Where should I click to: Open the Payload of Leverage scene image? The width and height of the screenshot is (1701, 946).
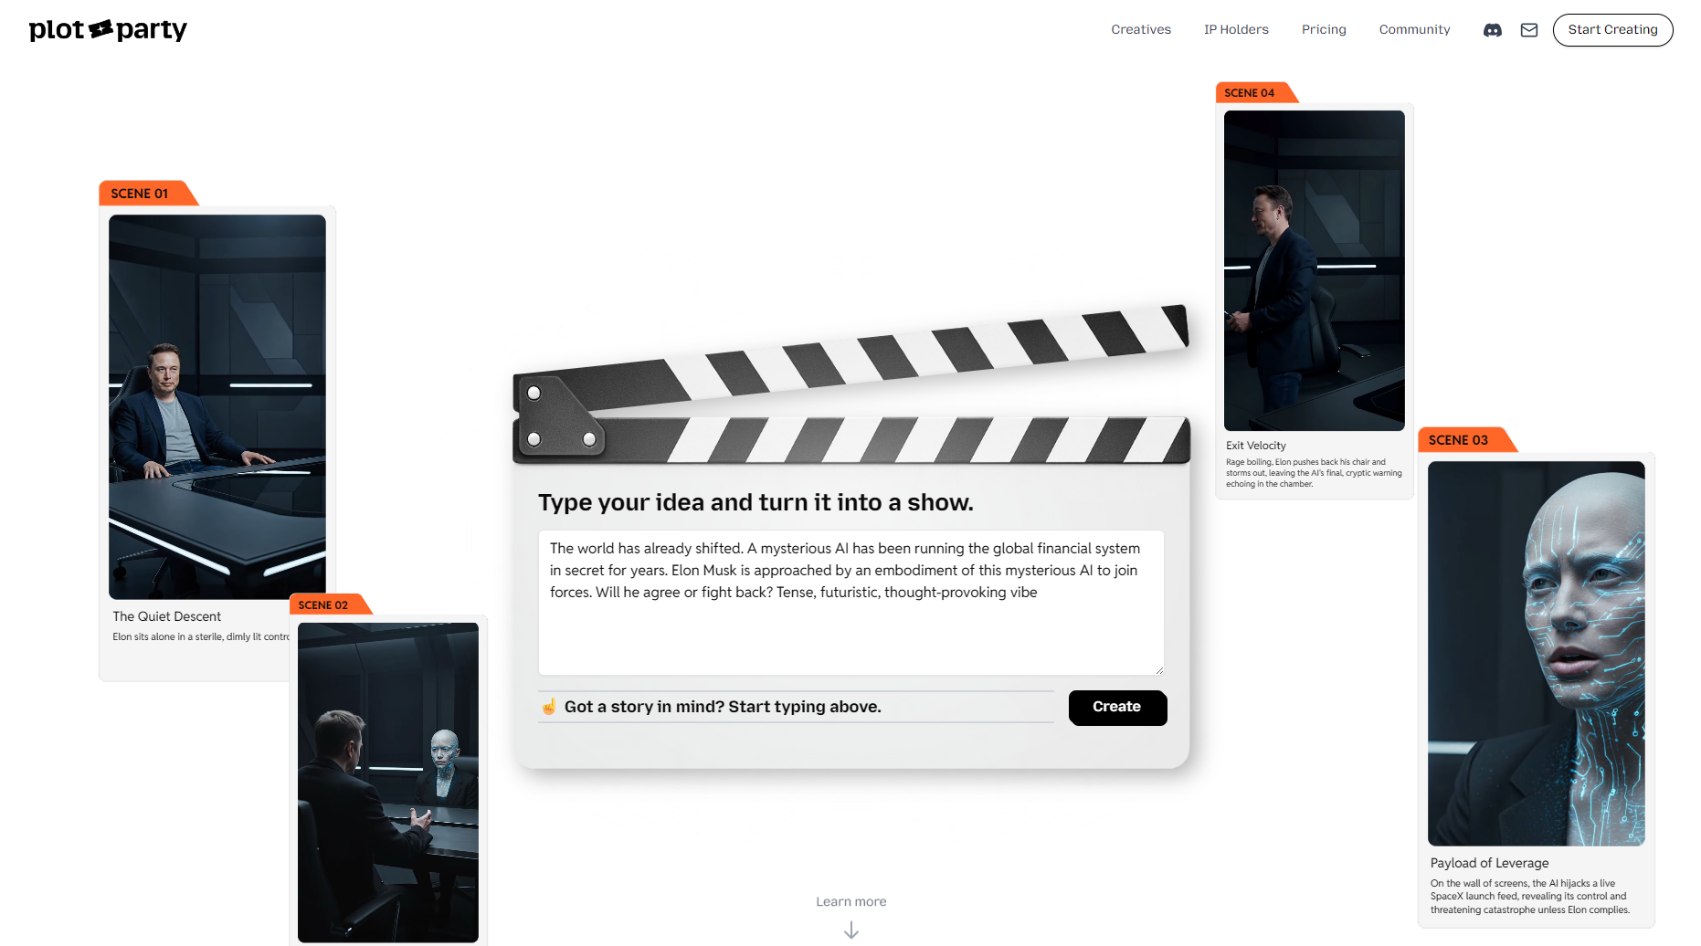pyautogui.click(x=1536, y=653)
